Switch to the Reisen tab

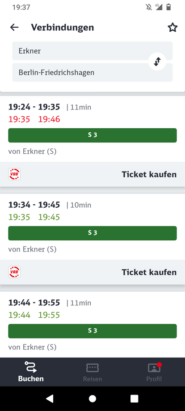tap(92, 372)
